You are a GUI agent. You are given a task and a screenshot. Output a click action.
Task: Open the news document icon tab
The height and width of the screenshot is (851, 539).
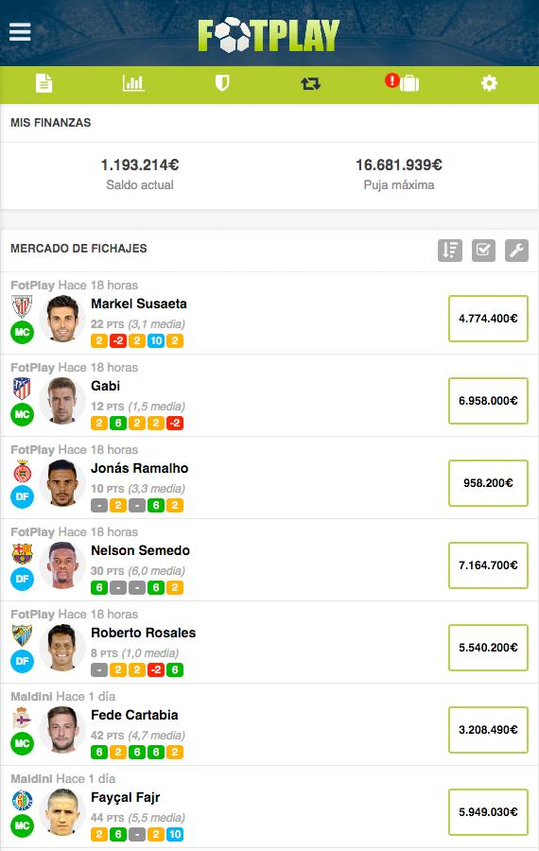pos(43,83)
